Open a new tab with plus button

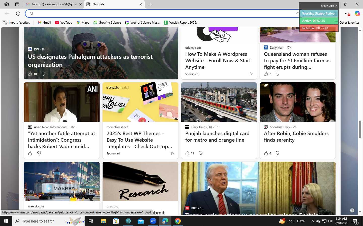(150, 4)
